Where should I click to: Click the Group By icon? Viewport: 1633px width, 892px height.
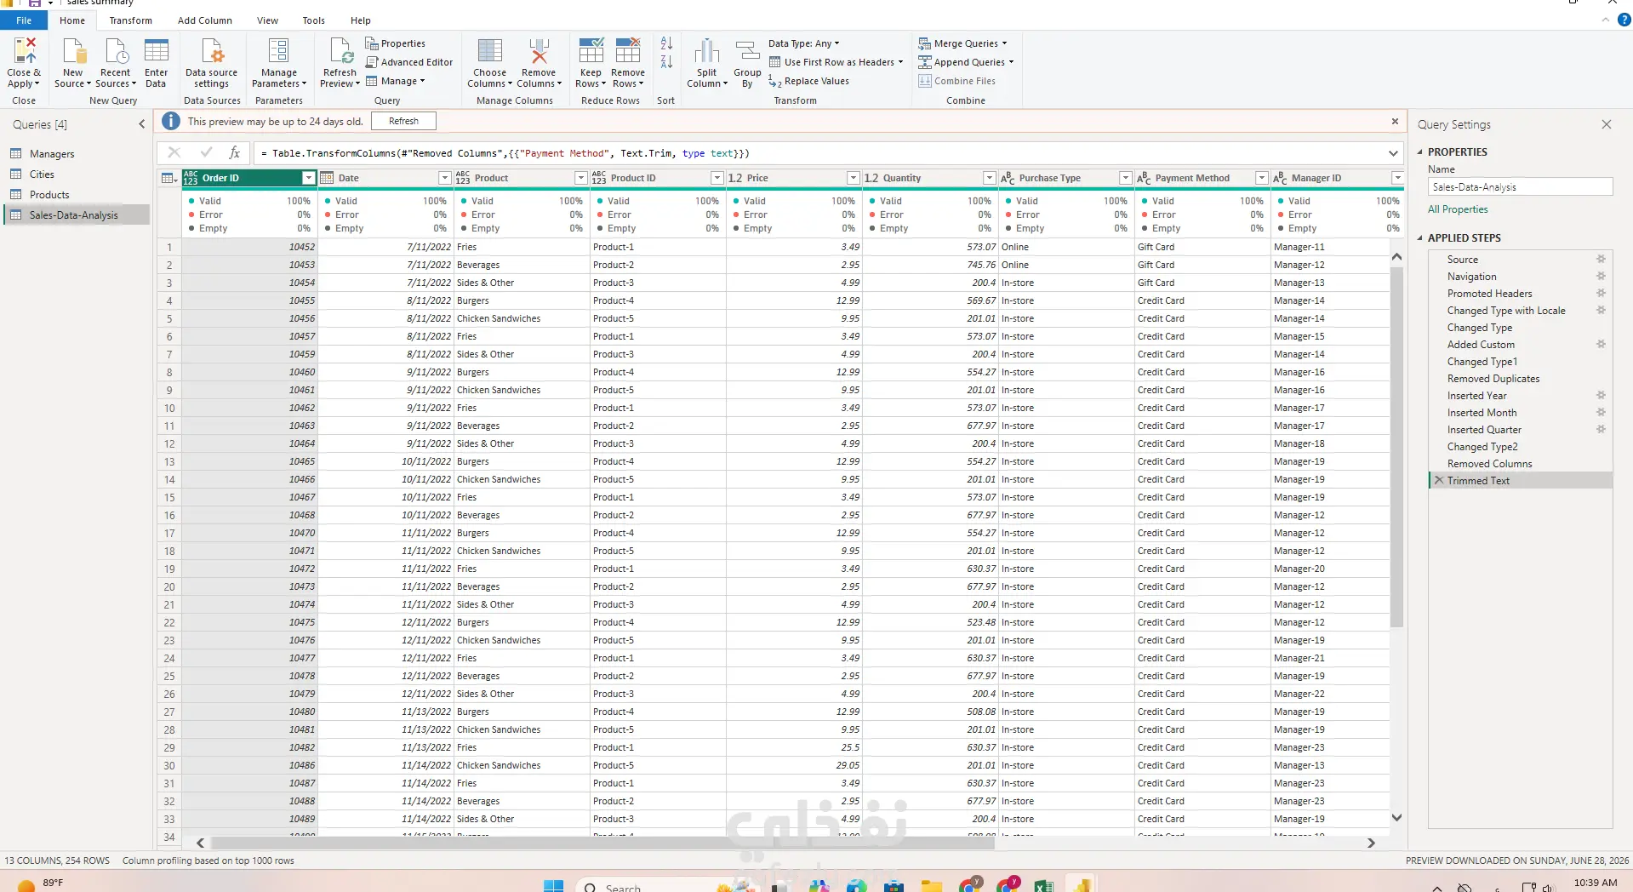(747, 51)
